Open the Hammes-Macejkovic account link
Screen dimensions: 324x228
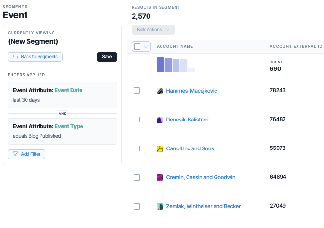tap(191, 91)
